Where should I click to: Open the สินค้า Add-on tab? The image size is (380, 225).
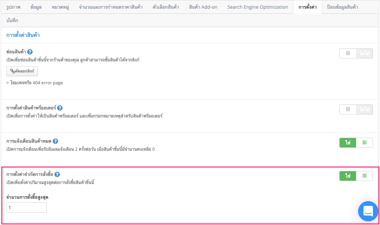(x=203, y=7)
